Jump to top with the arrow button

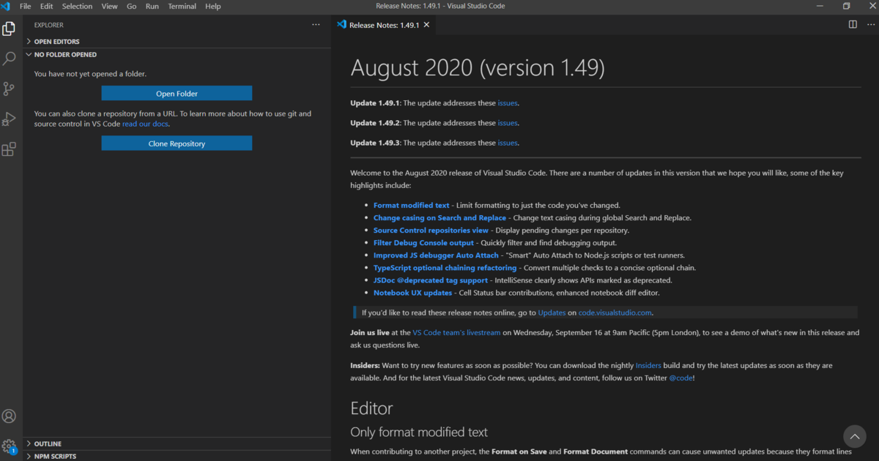[854, 436]
